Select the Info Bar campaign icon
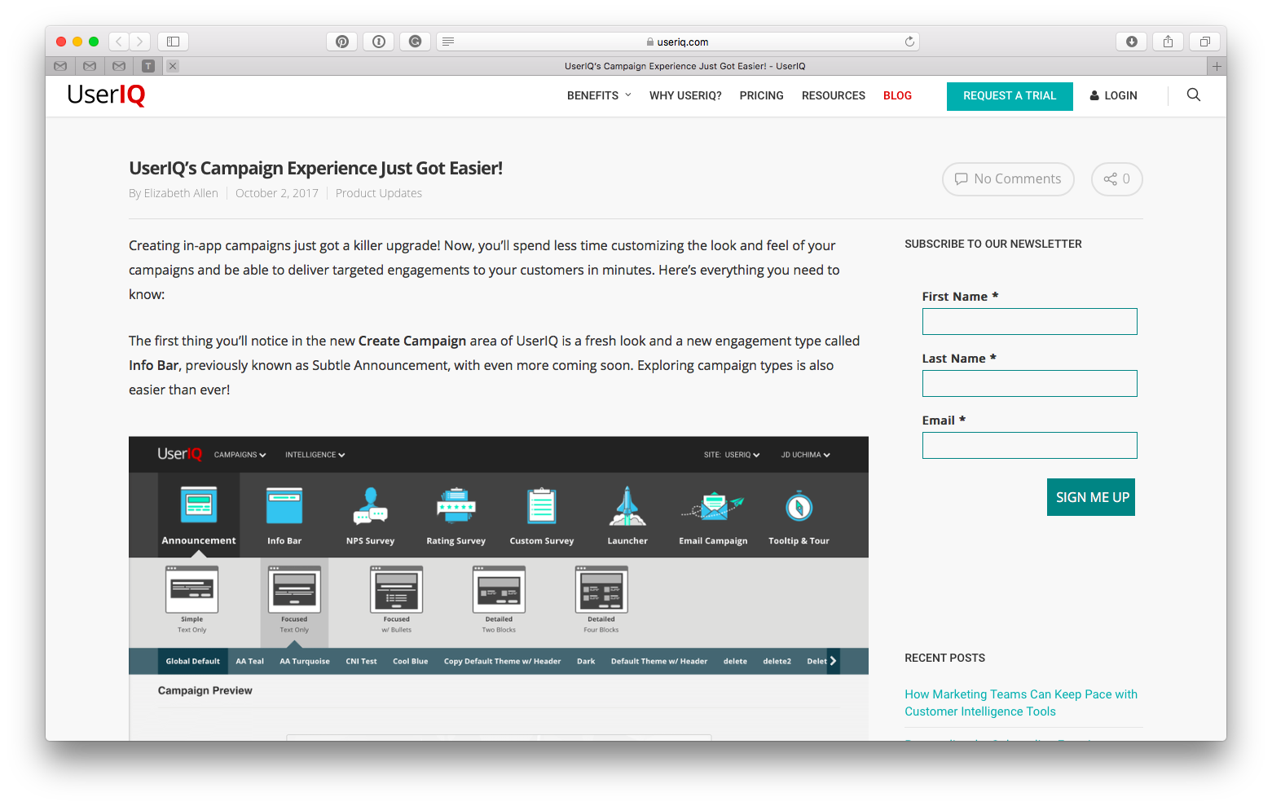Viewport: 1272px width, 806px height. pyautogui.click(x=284, y=505)
